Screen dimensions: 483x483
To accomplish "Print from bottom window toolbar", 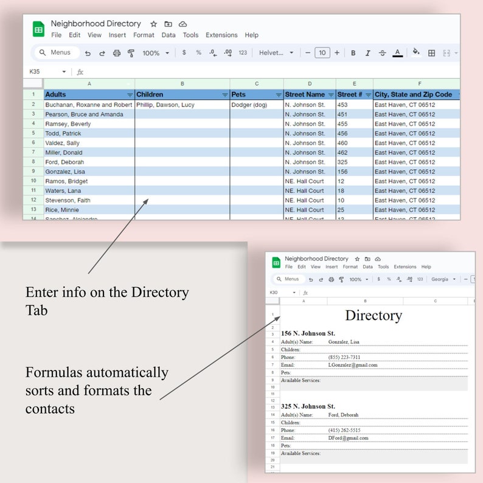I will click(331, 279).
